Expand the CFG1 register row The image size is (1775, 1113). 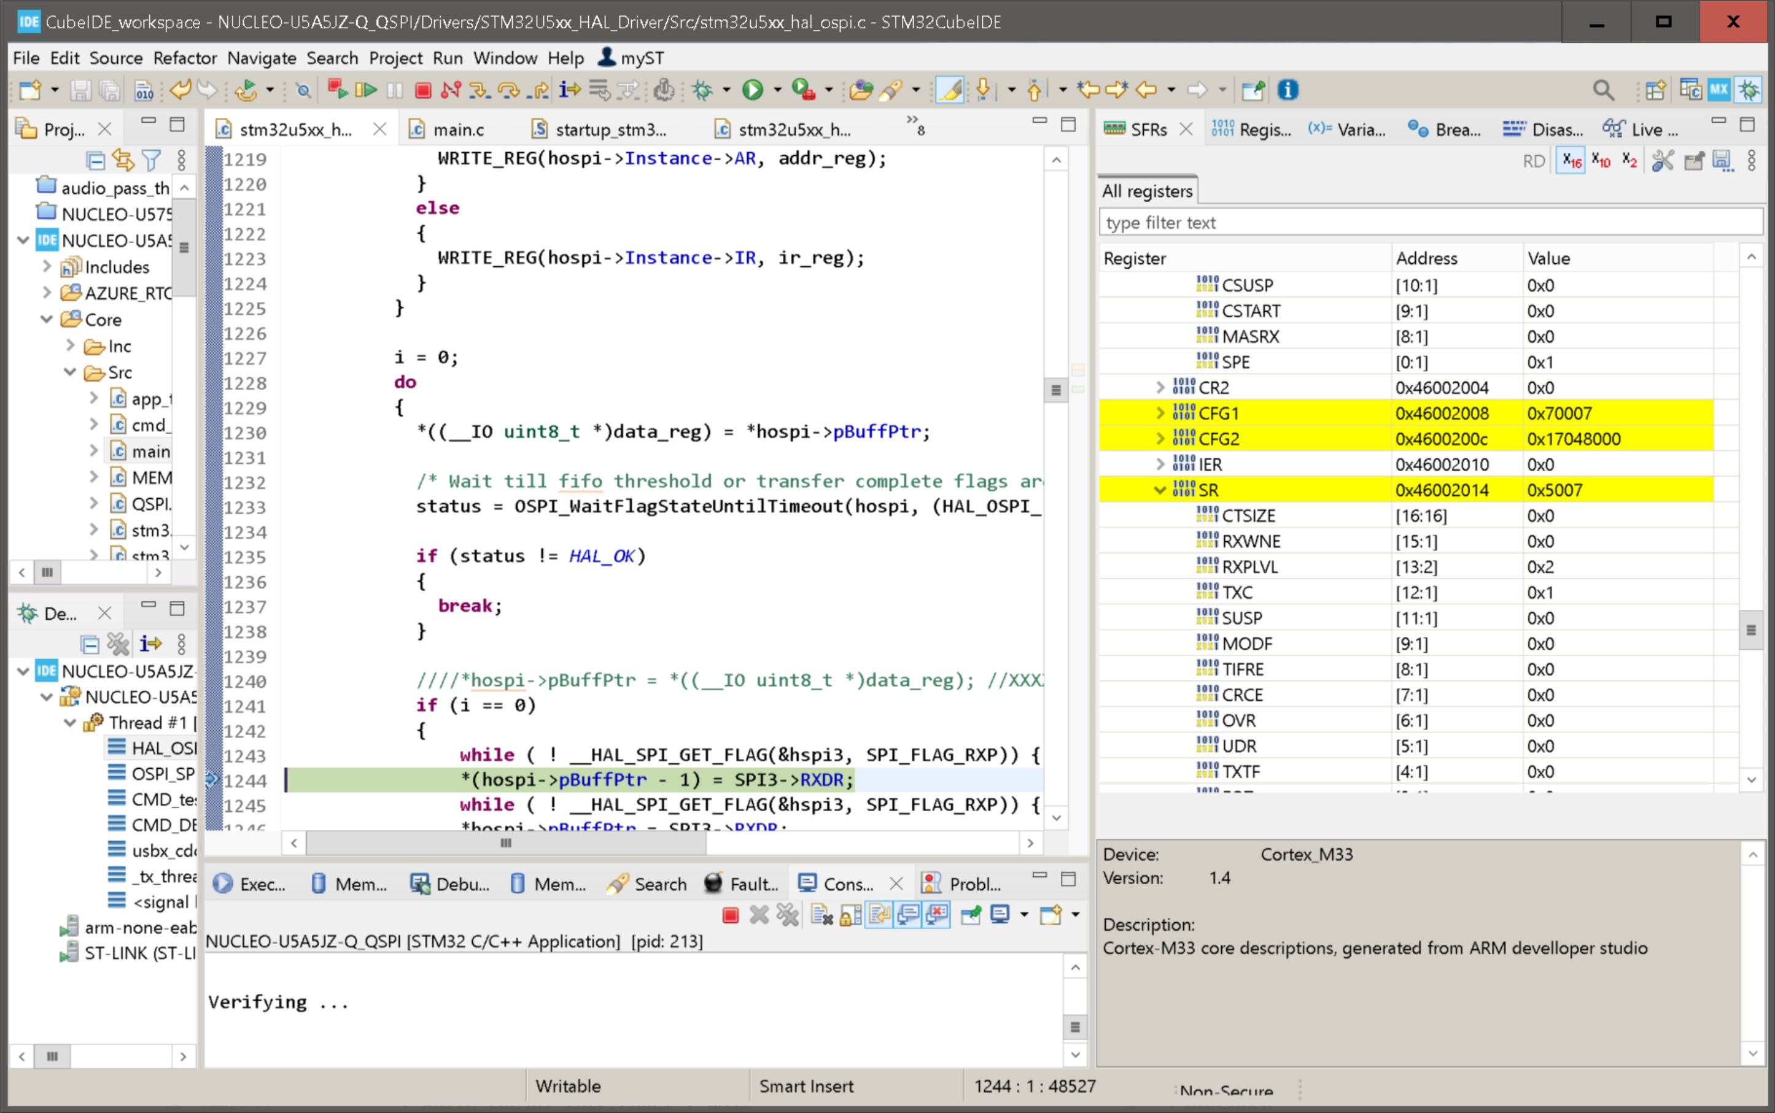coord(1160,413)
